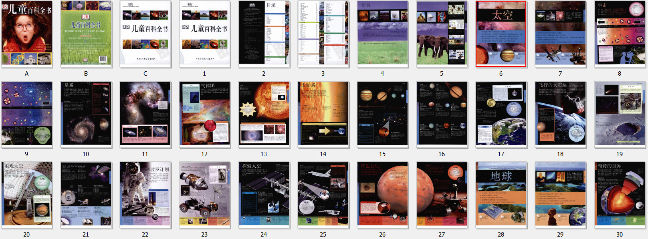Select the 前言 foreword page thumbnail 4
Image resolution: width=648 pixels, height=239 pixels.
[x=382, y=34]
